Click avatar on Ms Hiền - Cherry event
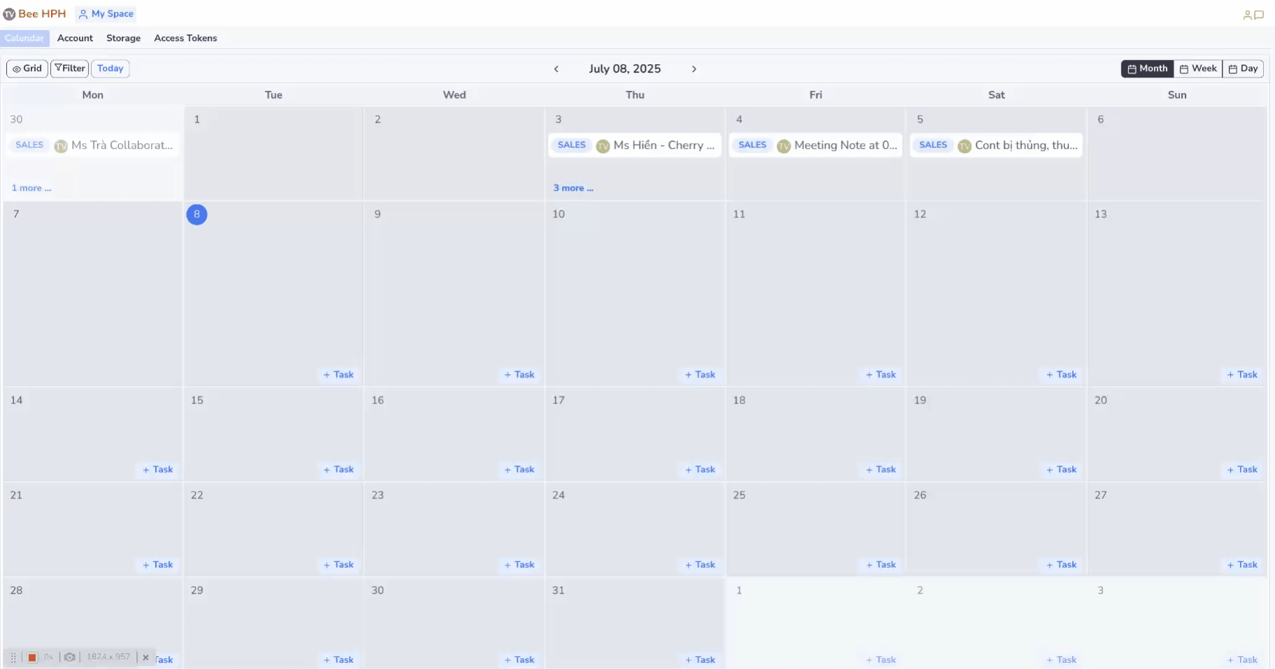The image size is (1275, 669). click(x=603, y=145)
